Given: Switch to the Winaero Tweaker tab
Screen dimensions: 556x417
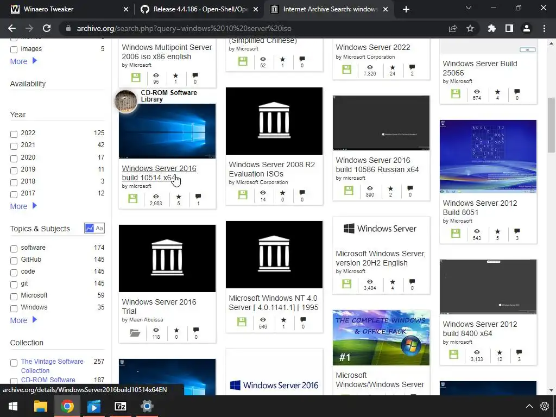Looking at the screenshot, I should [68, 9].
